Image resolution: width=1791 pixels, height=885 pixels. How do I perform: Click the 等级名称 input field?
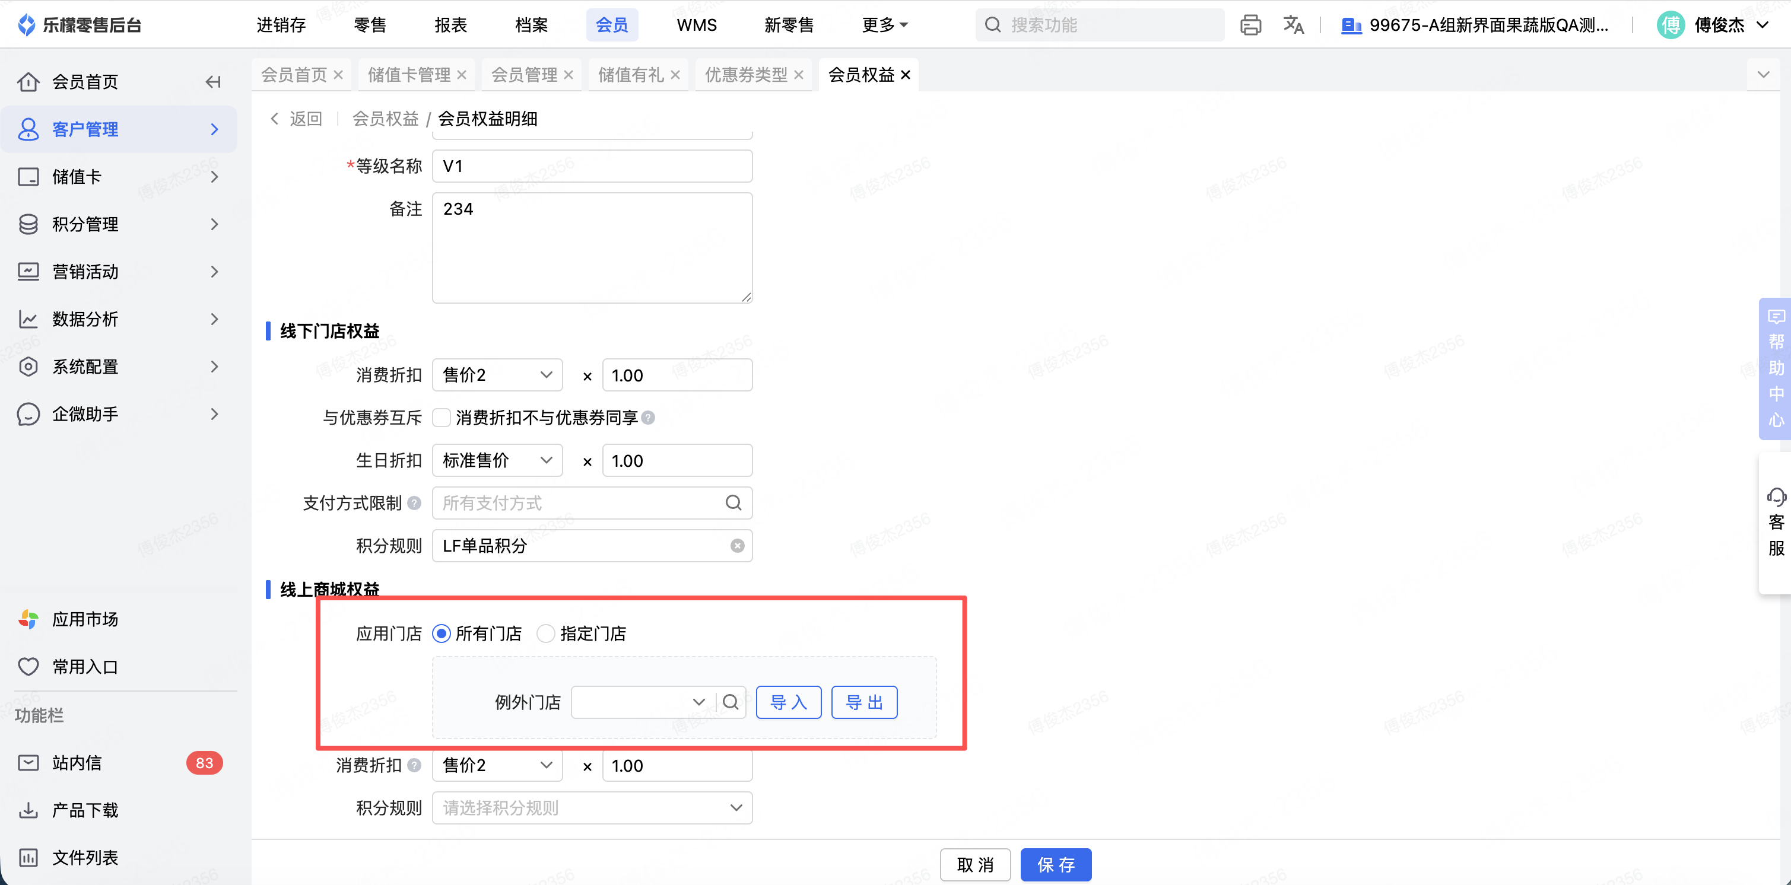pos(592,166)
